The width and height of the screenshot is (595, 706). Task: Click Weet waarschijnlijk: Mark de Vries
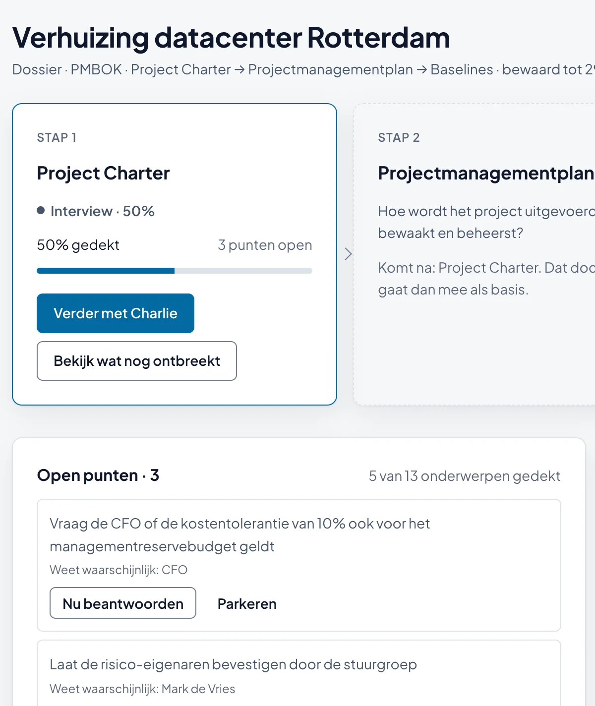[142, 689]
